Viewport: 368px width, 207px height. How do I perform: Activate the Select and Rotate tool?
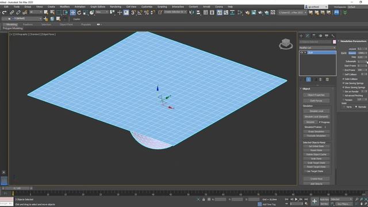79,13
